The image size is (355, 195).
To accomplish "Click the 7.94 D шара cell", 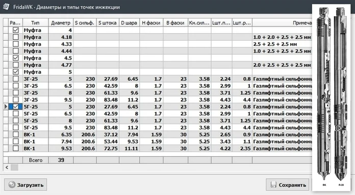I will click(129, 134).
